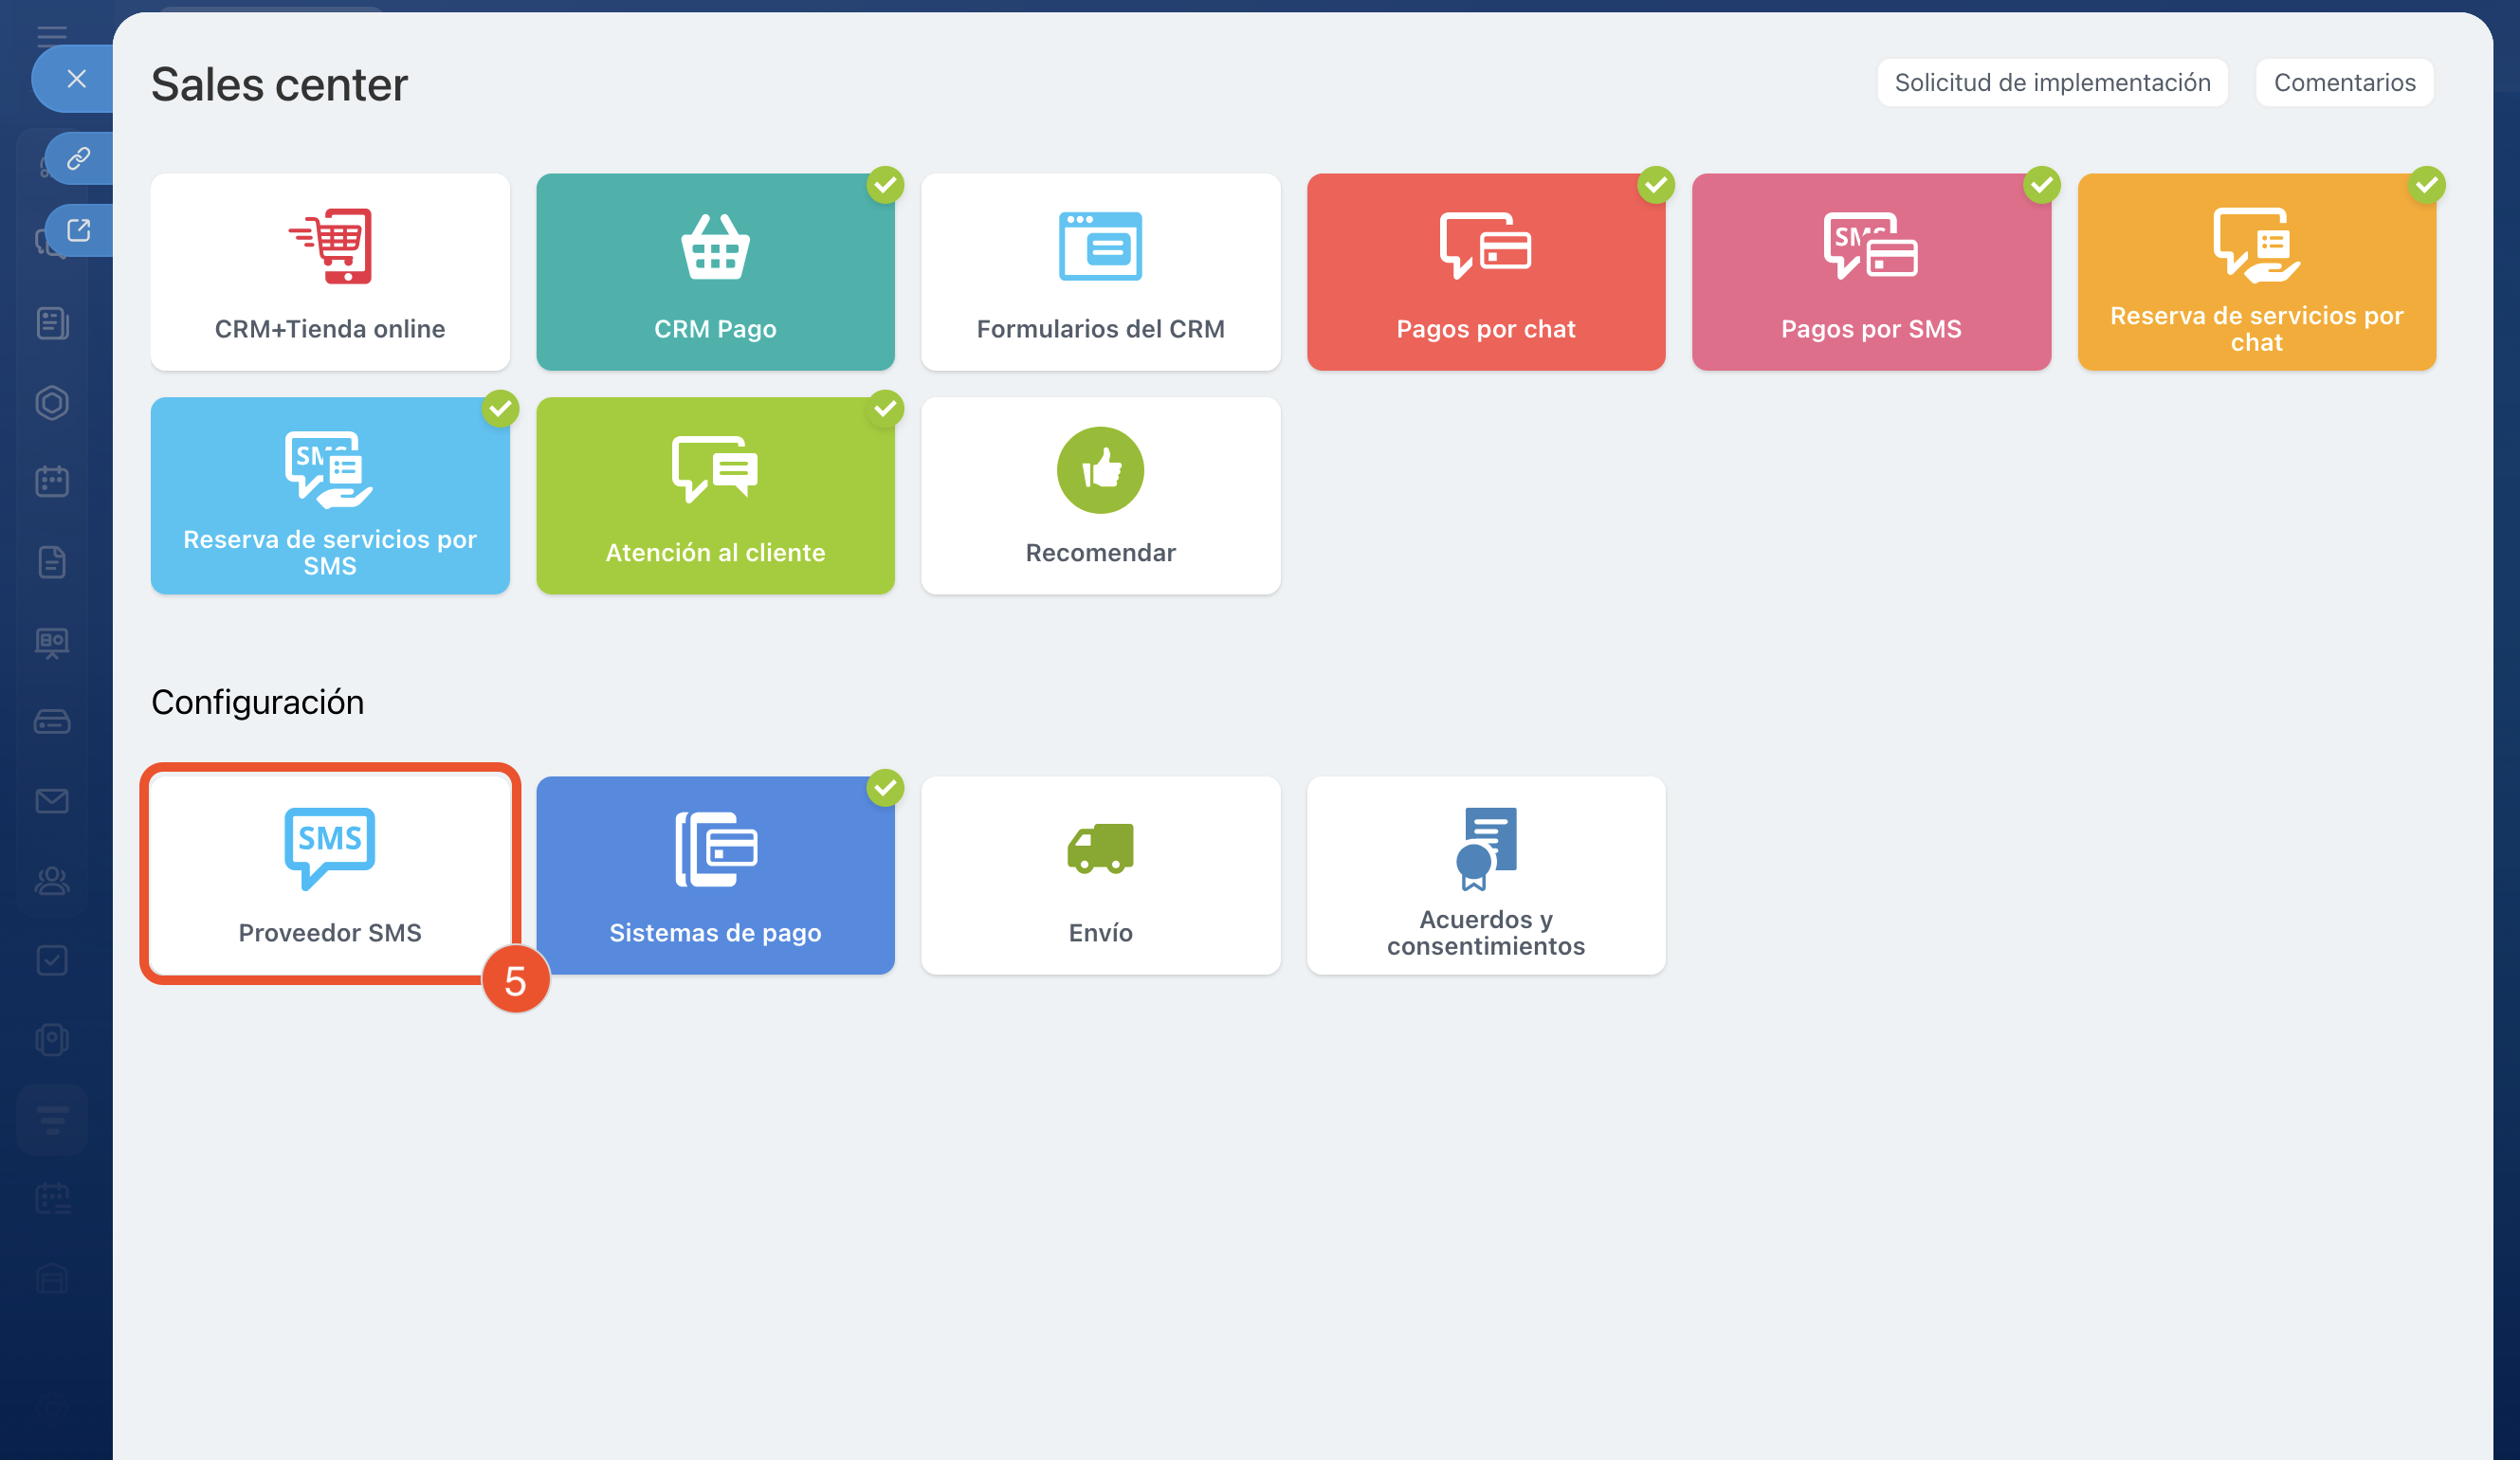This screenshot has height=1460, width=2520.
Task: Open Reserva de servicios por SMS
Action: [330, 496]
